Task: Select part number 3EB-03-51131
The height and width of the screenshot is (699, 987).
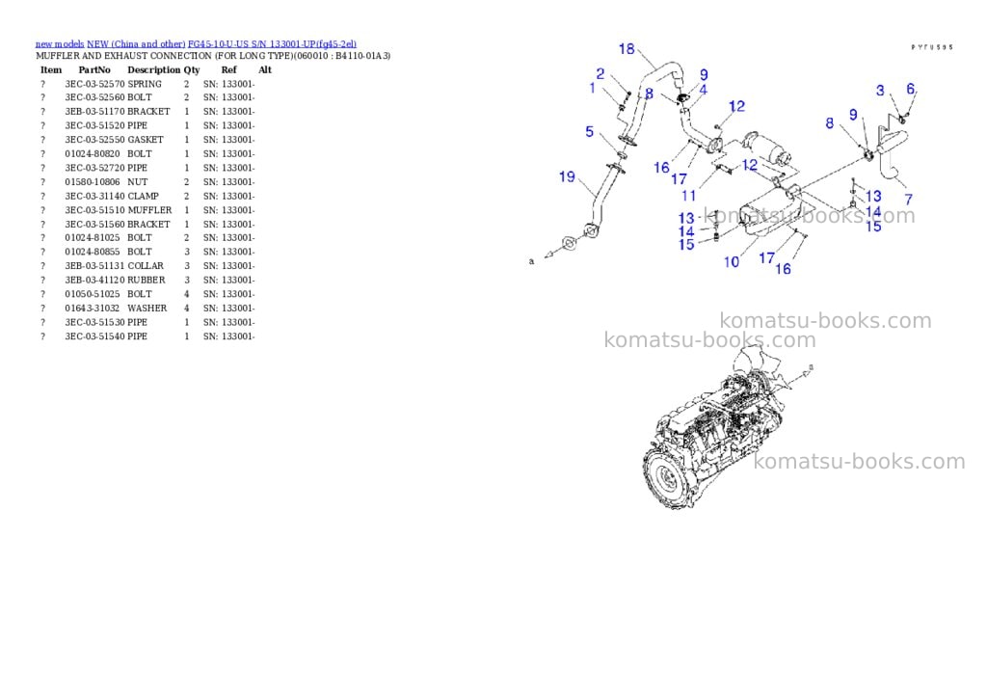Action: point(94,266)
